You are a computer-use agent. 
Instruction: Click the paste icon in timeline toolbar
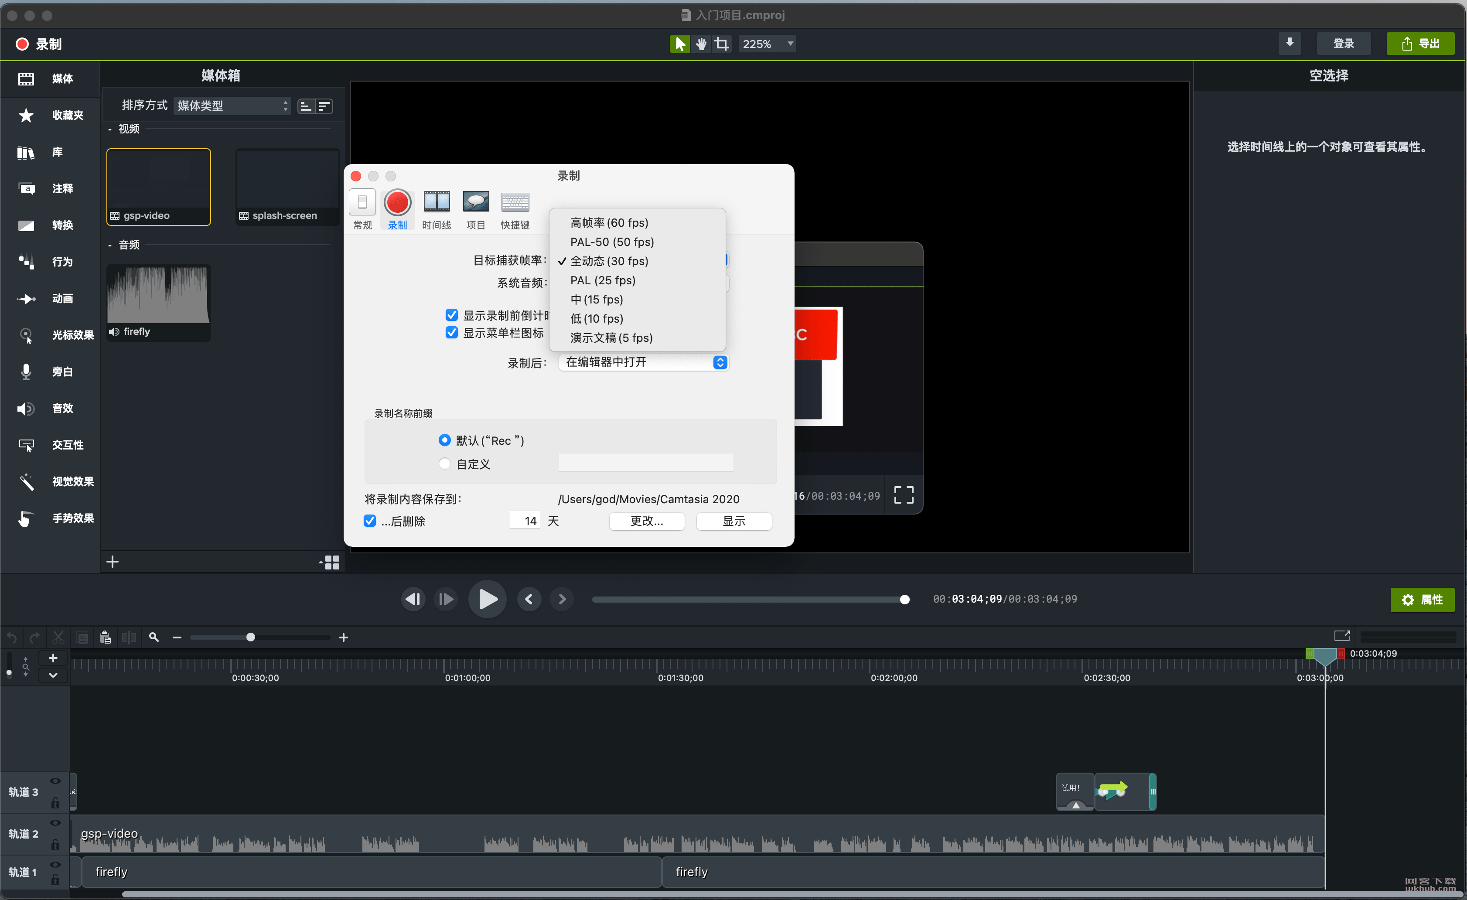[x=106, y=637]
